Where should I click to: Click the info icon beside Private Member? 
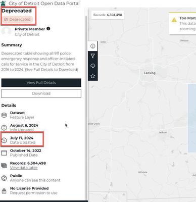(48, 29)
